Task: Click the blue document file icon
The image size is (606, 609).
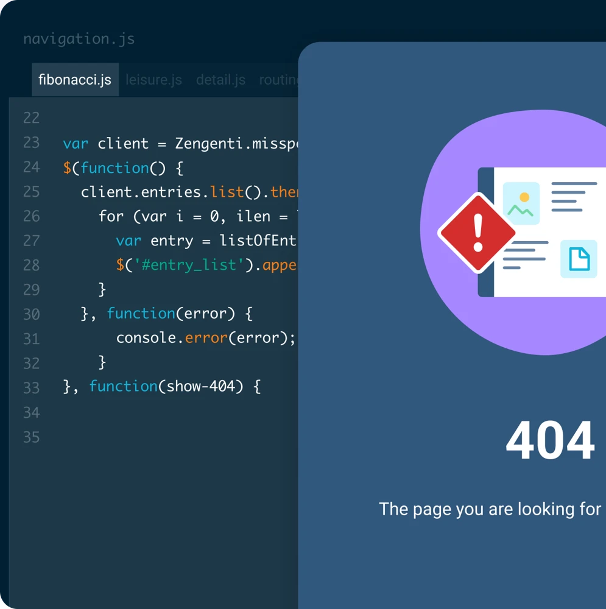Action: click(x=578, y=259)
